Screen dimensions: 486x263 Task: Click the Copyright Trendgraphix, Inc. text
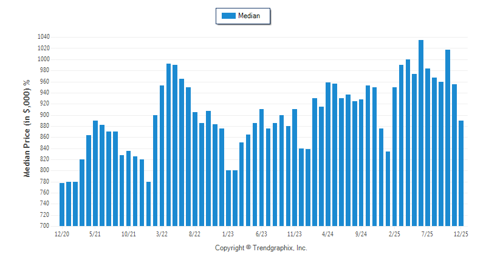coord(261,248)
